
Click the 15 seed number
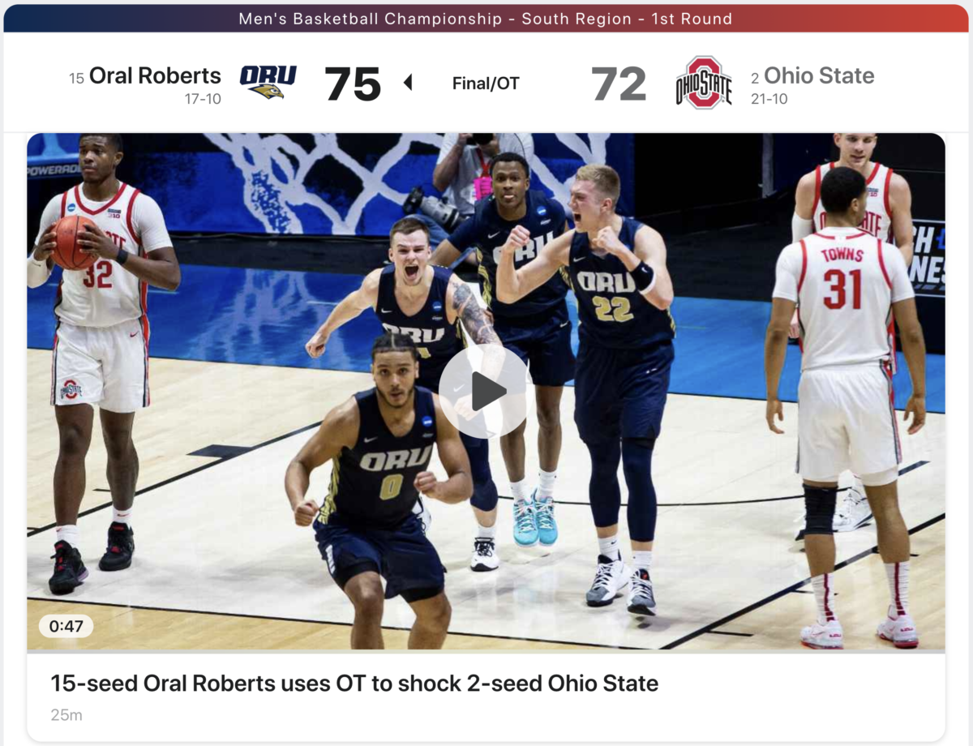(x=76, y=79)
